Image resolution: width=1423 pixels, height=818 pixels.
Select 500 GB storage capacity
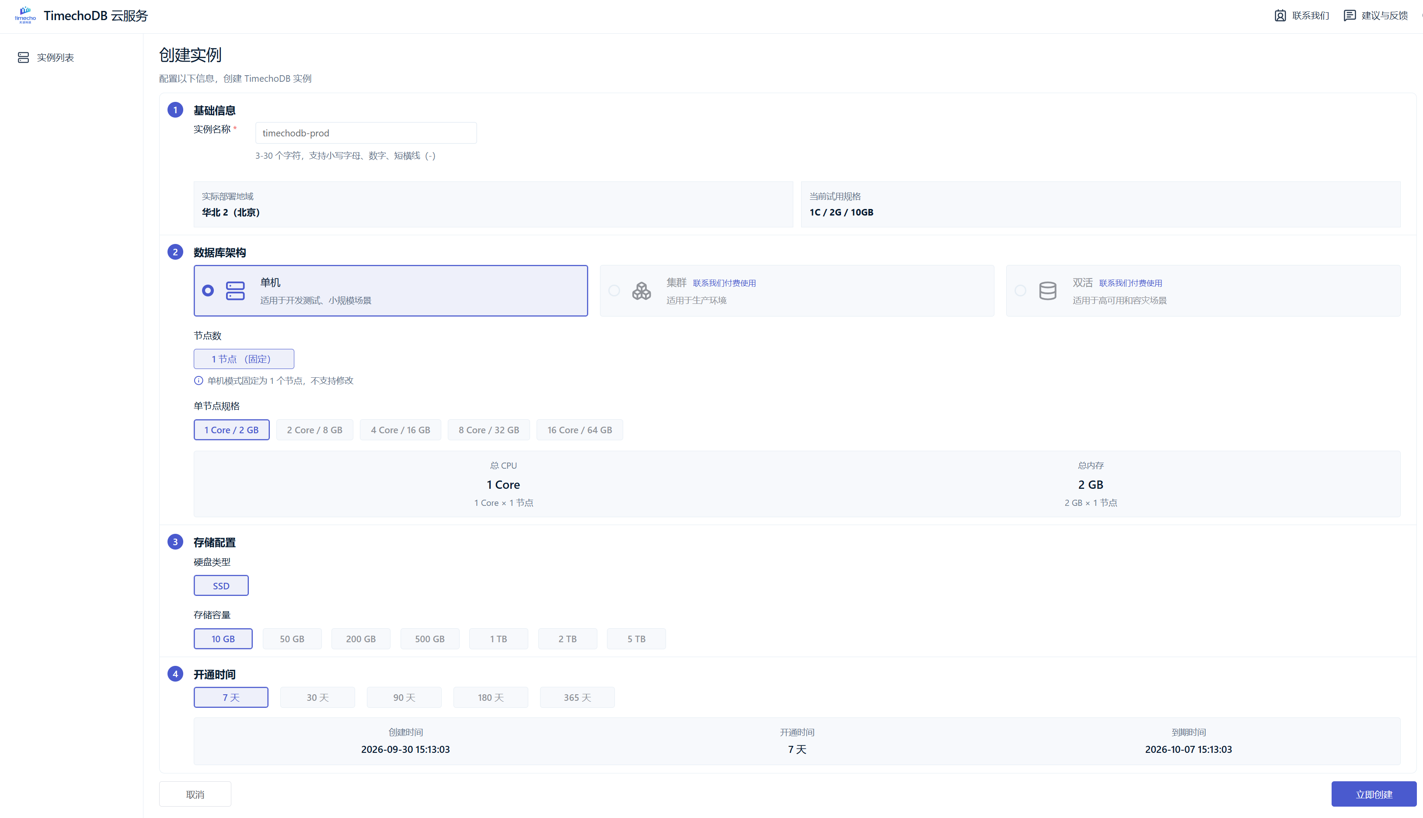430,639
